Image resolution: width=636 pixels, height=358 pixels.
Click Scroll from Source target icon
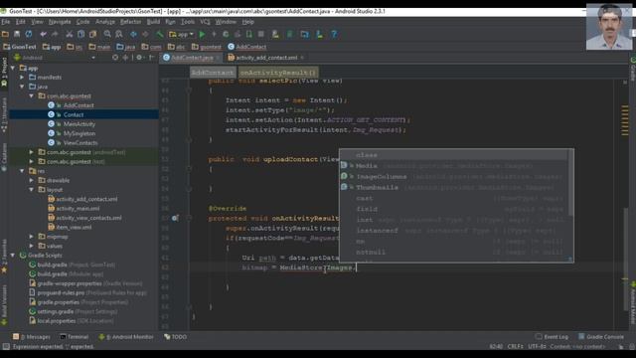click(x=115, y=58)
